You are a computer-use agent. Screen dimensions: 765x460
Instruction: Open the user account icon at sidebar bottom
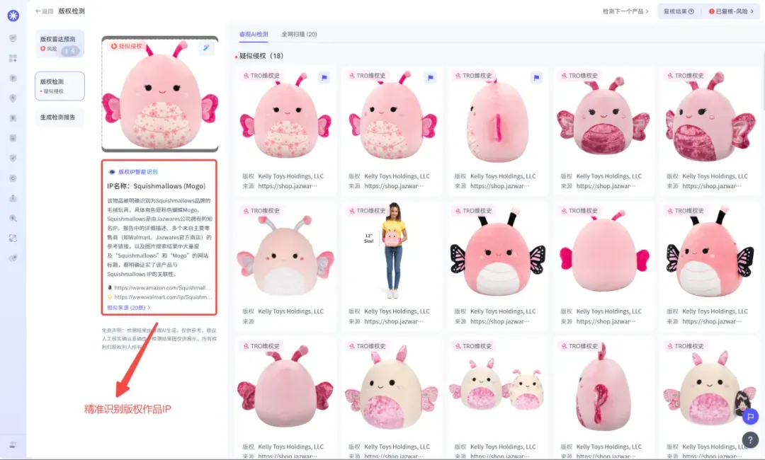pyautogui.click(x=13, y=445)
